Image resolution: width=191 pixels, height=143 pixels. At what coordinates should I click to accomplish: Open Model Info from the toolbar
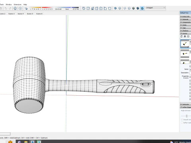click(x=20, y=8)
